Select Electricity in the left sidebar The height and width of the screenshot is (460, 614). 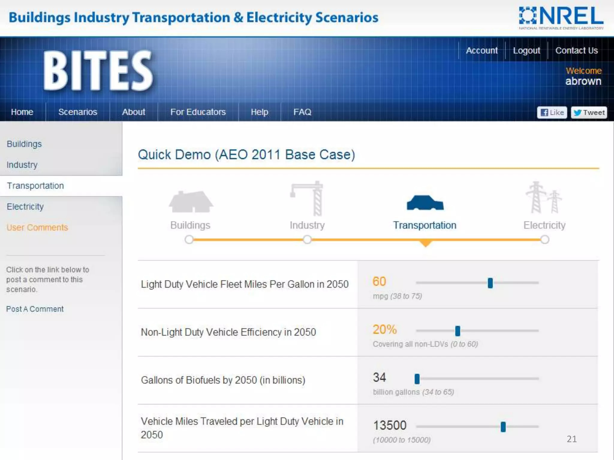click(x=25, y=207)
